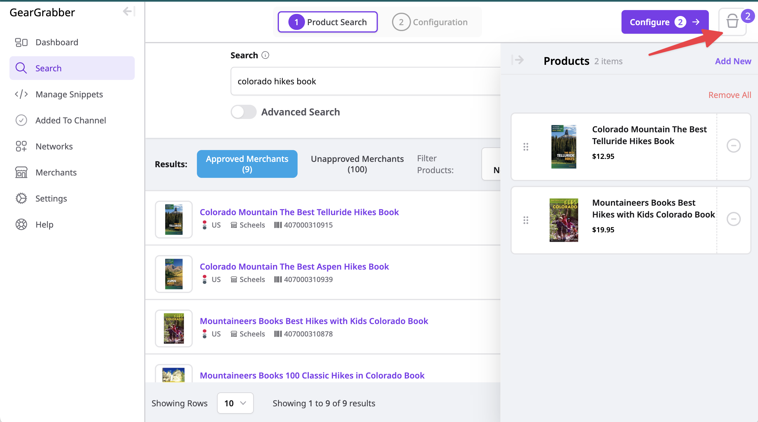
Task: Click Add New in Products panel
Action: click(x=733, y=61)
